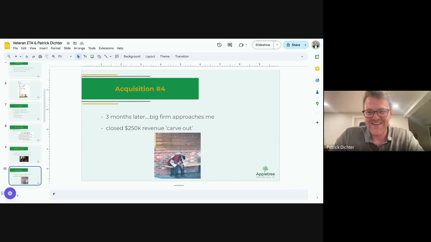Screen dimensions: 431x242
Task: Open the Transition panel button
Action: tap(182, 56)
